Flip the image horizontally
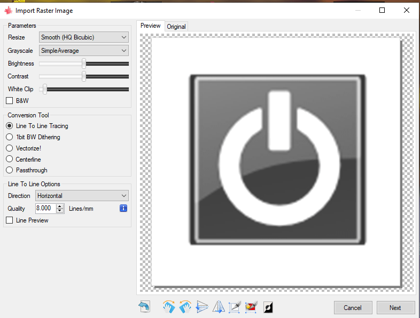Screen dimensions: 420x318 pyautogui.click(x=219, y=307)
